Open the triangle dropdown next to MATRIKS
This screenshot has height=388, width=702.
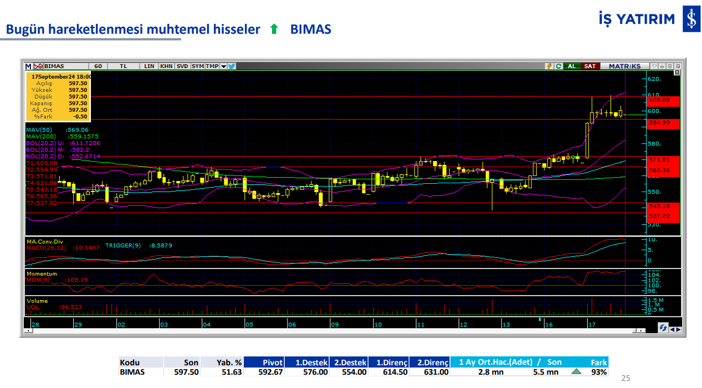point(654,66)
